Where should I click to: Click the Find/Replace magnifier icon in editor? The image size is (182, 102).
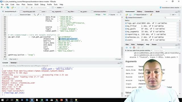point(35,14)
